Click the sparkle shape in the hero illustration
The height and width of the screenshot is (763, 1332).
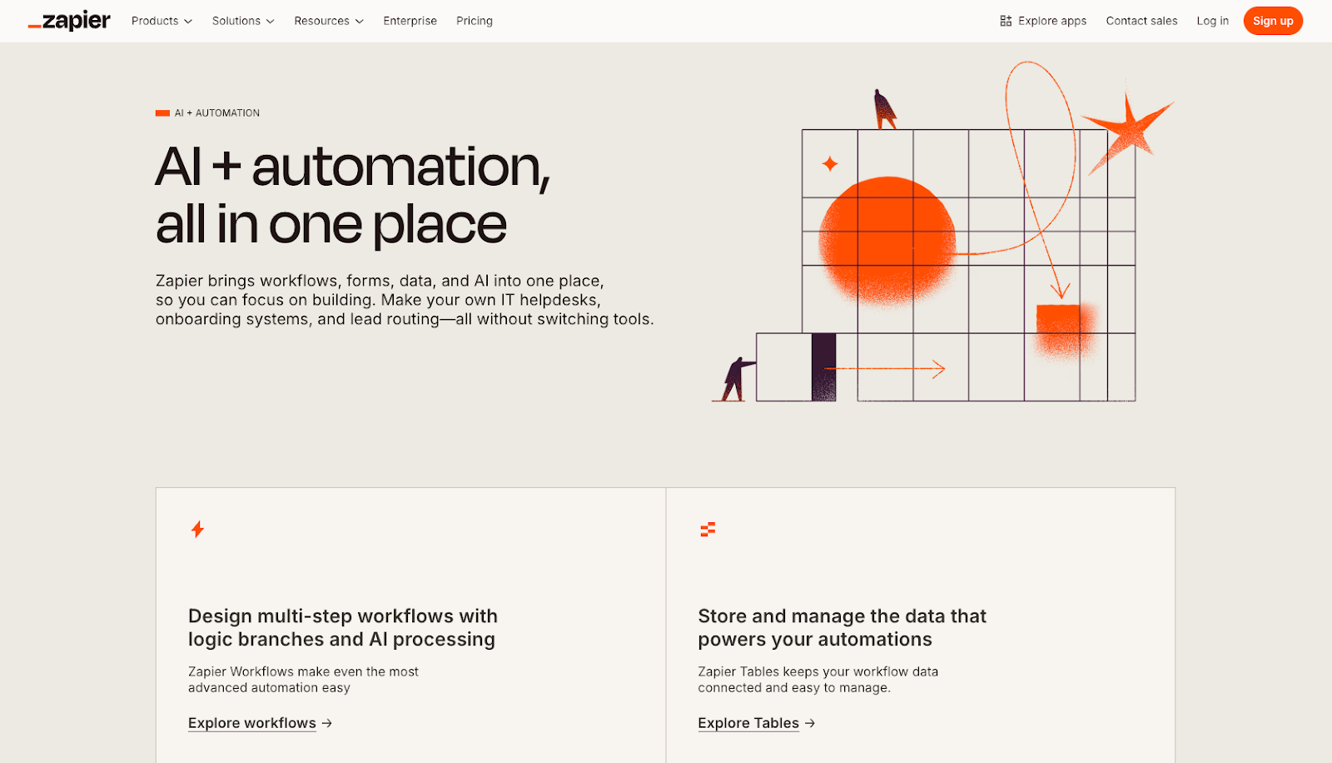click(828, 162)
